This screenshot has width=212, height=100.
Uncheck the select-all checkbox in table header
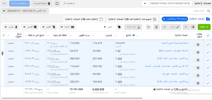pos(208,35)
